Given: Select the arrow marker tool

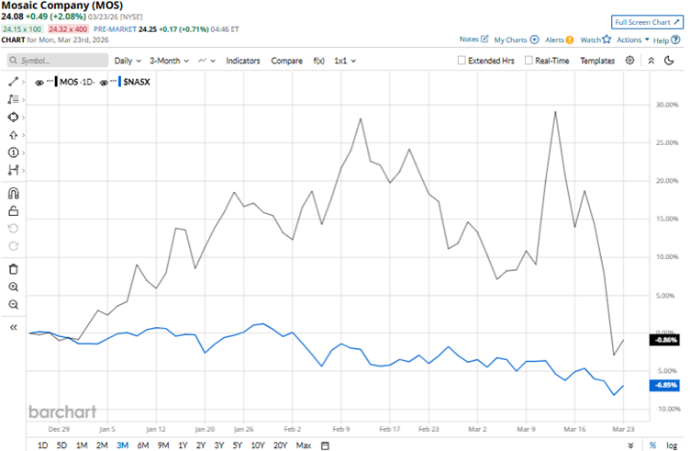Looking at the screenshot, I should 13,135.
